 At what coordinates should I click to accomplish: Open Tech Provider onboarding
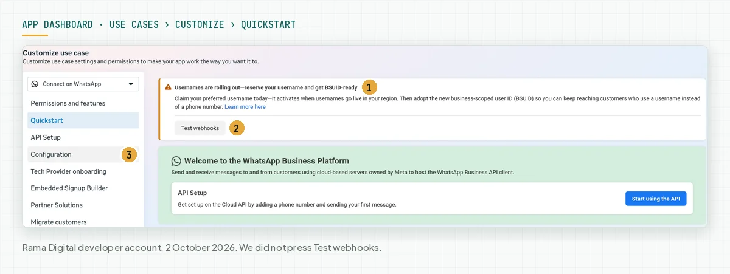tap(83, 171)
